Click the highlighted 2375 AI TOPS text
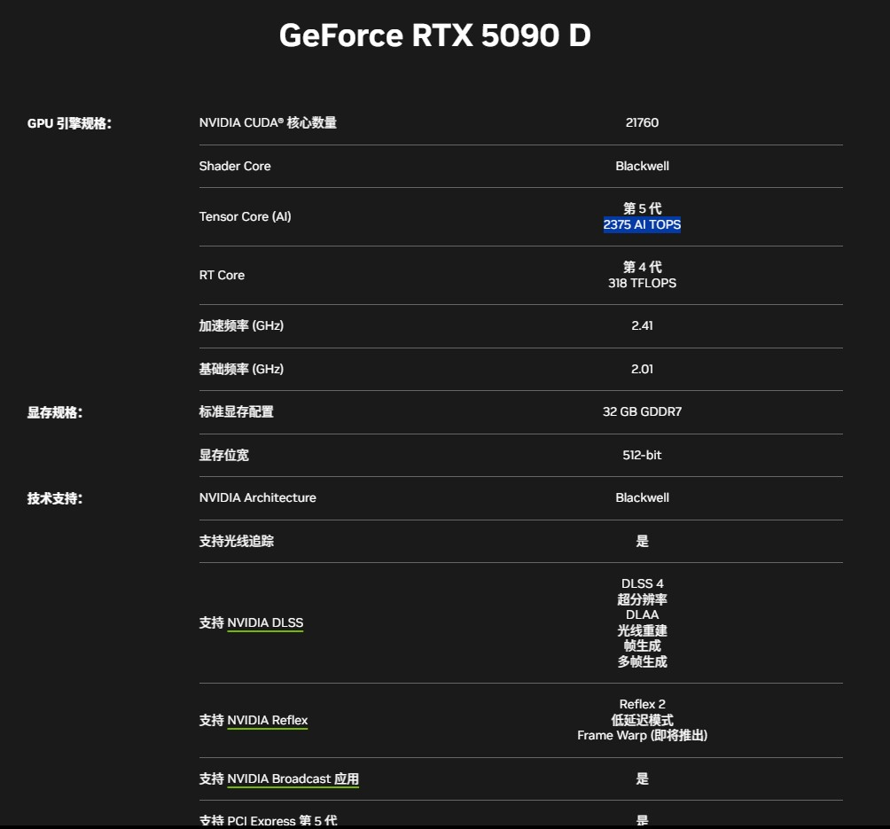Image resolution: width=890 pixels, height=829 pixels. [642, 225]
